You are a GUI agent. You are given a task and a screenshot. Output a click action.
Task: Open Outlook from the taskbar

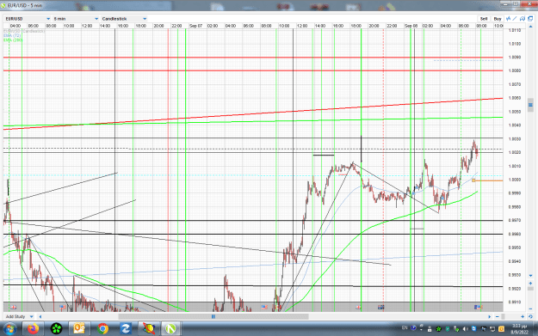79,329
